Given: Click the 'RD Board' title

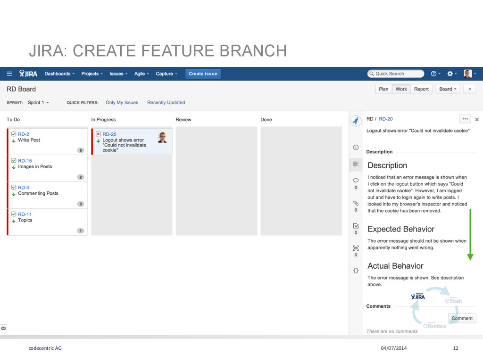Looking at the screenshot, I should click(x=21, y=89).
